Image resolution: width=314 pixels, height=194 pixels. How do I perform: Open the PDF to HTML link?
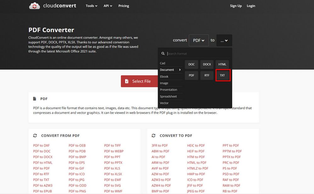[43, 163]
